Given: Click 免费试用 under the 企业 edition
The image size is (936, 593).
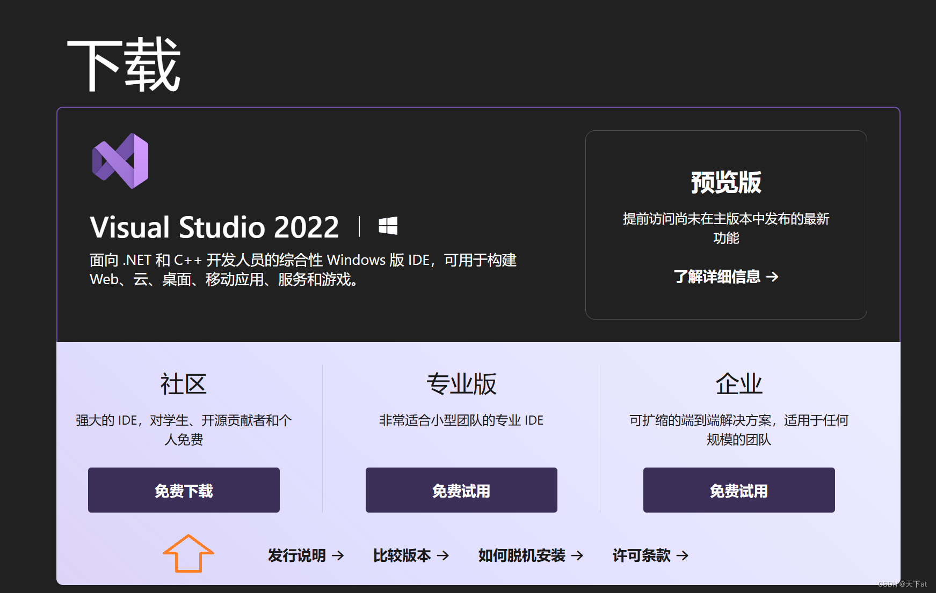Looking at the screenshot, I should pos(738,490).
